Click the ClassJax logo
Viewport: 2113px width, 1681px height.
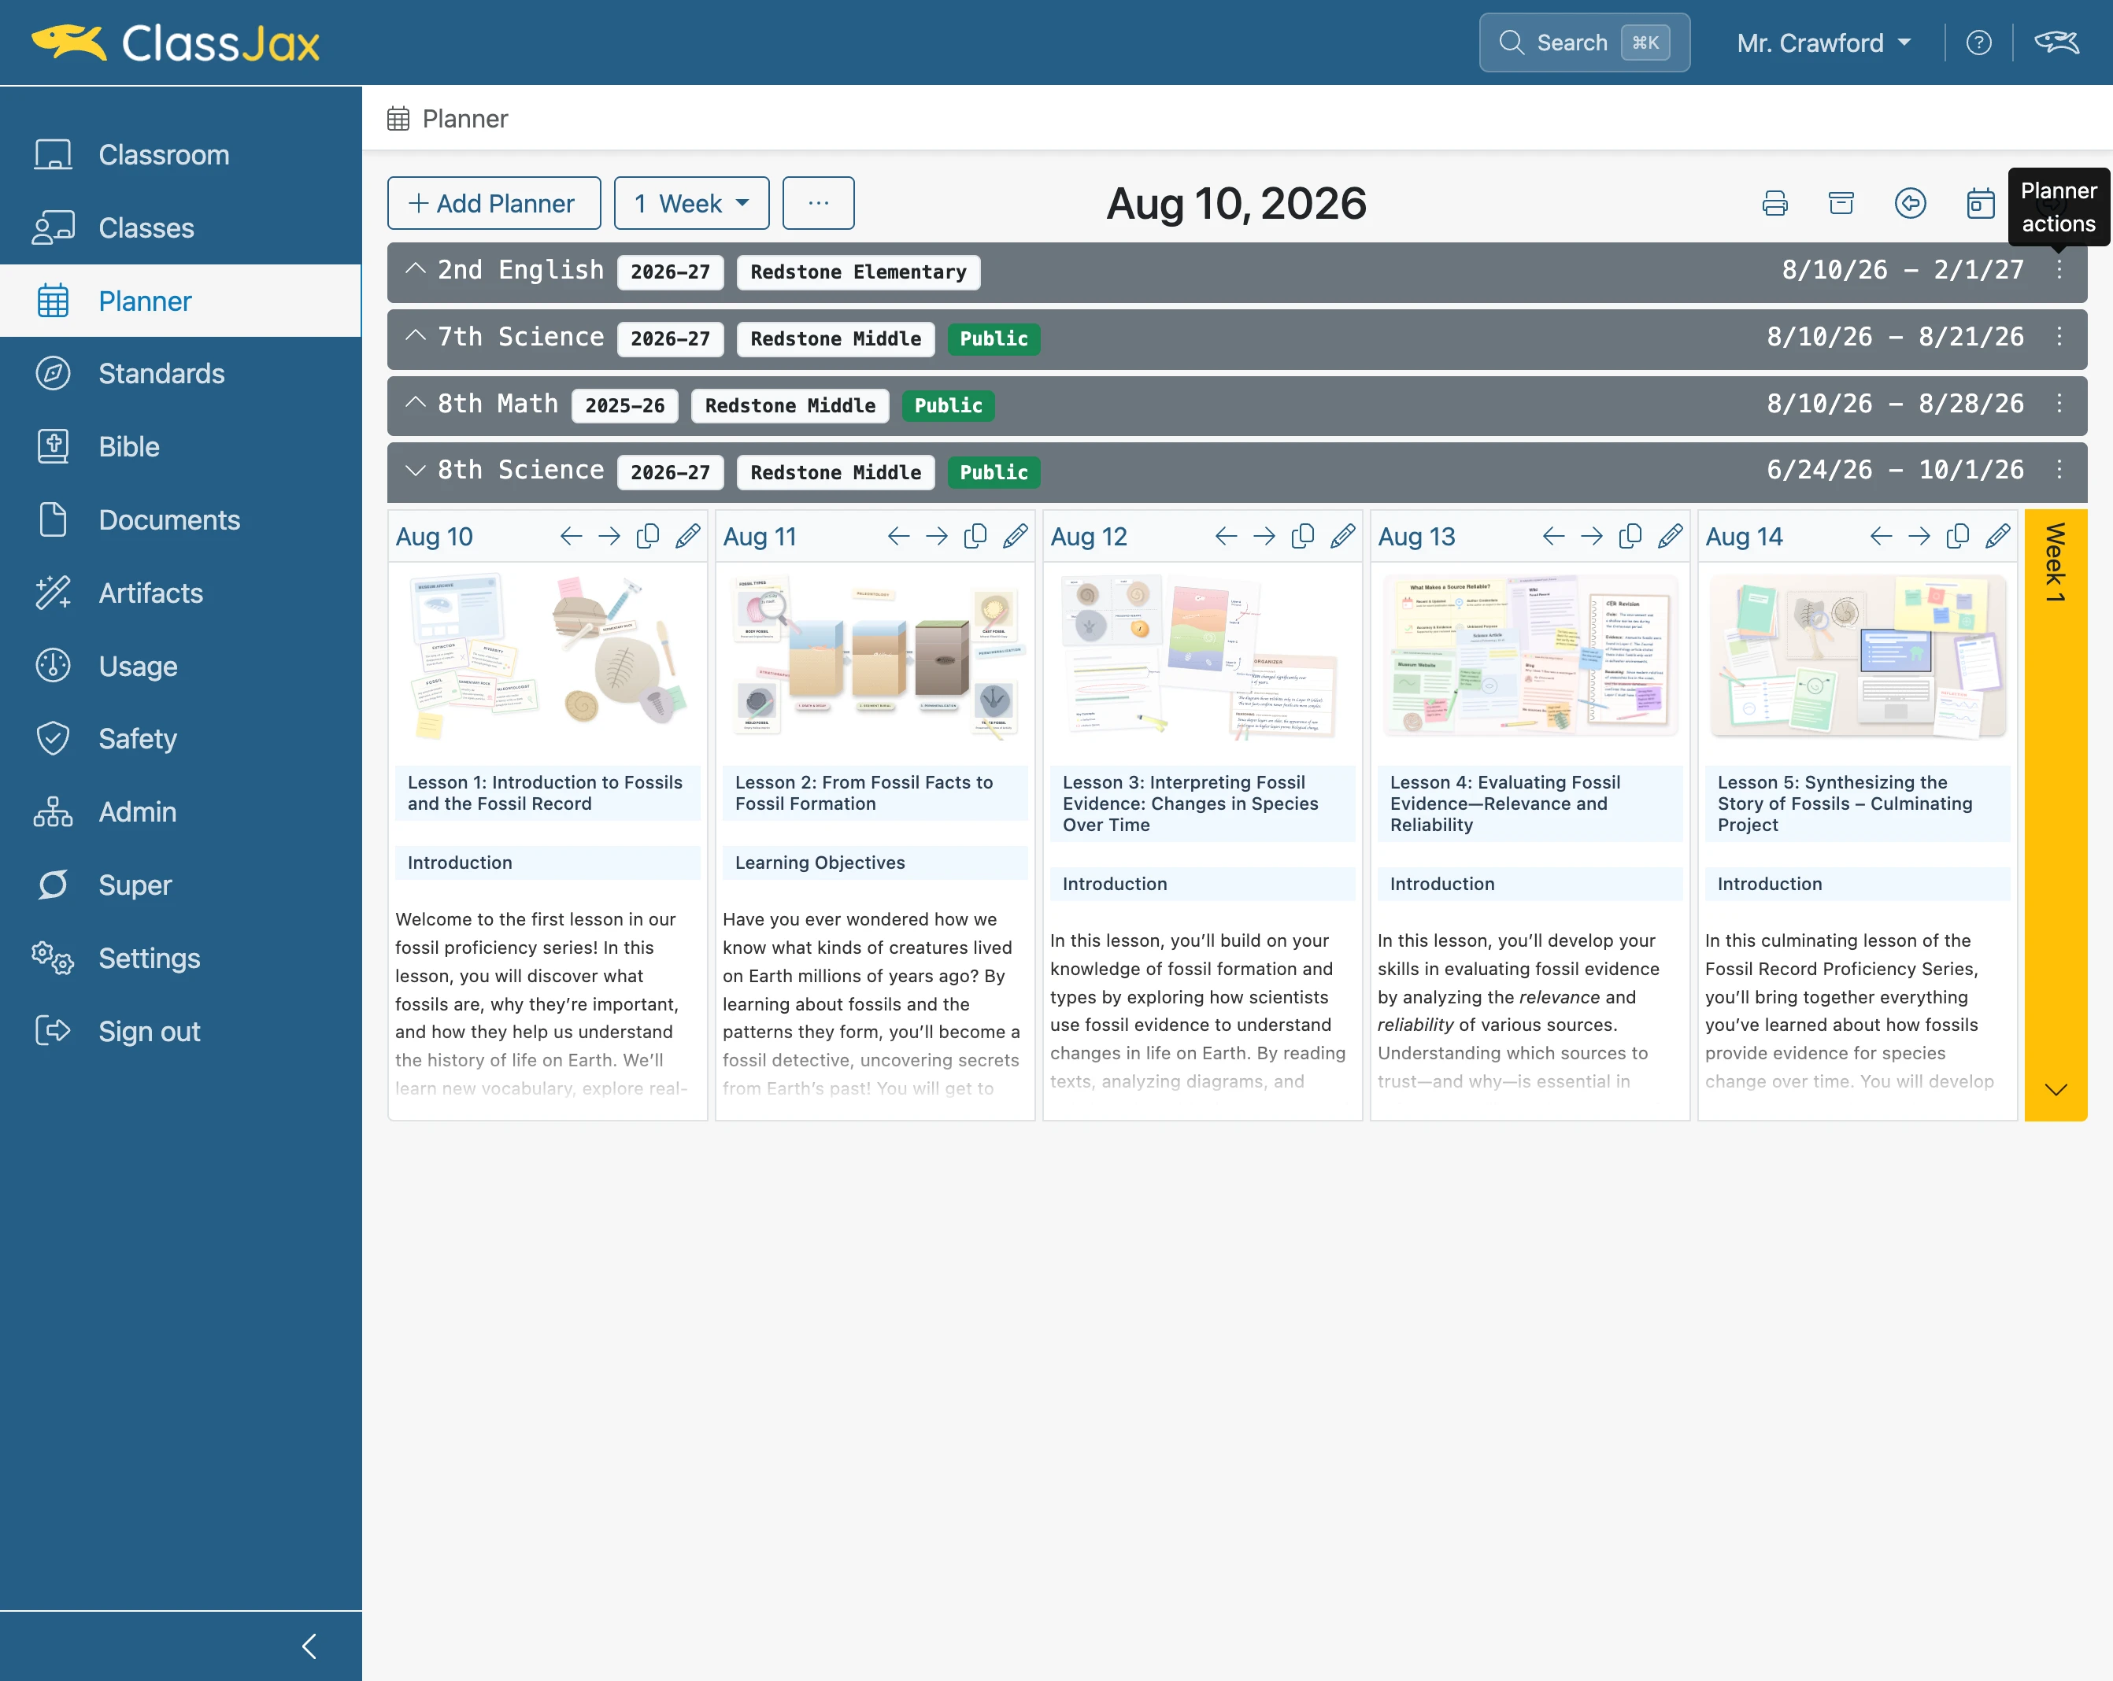176,43
